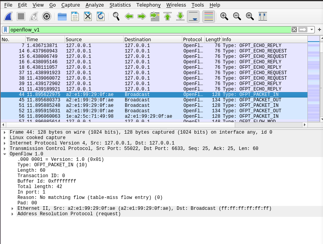Add a display filter button with plus

point(319,30)
